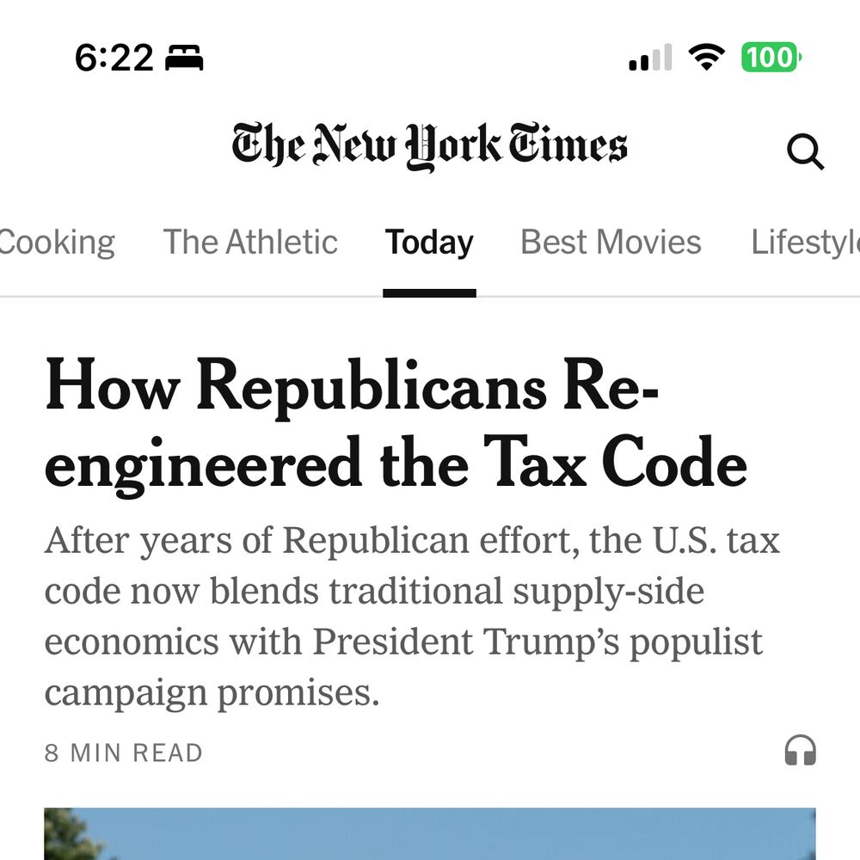Switch to the Cooking tab

[x=57, y=243]
